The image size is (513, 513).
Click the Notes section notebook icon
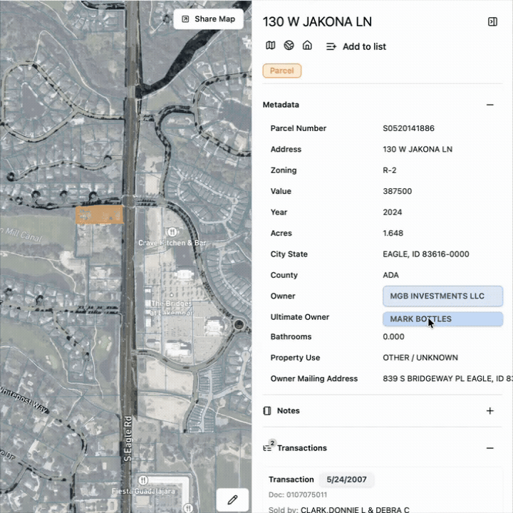(267, 411)
